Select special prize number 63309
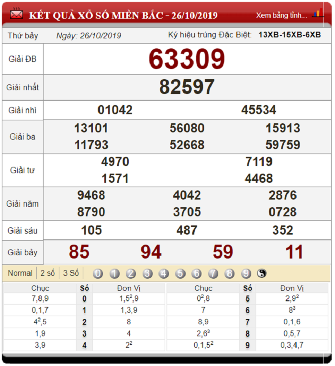This screenshot has height=366, width=335. [187, 59]
